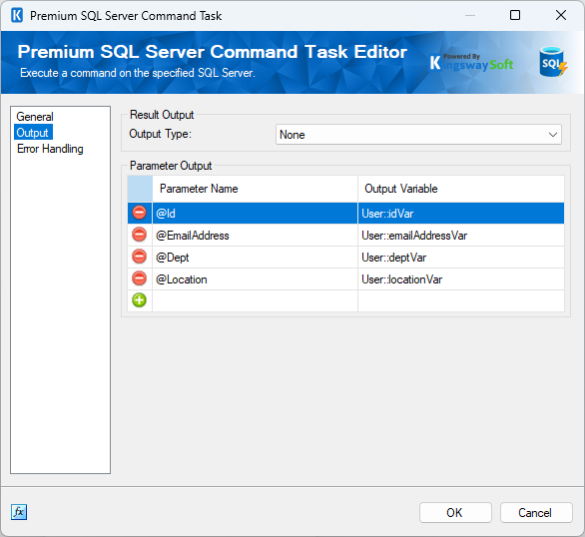Screen dimensions: 585x537
Task: Click the empty new-row output variable cell
Action: pyautogui.click(x=461, y=301)
